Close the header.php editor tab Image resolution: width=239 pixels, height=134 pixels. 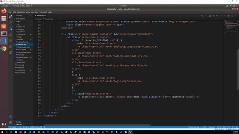(x=46, y=16)
